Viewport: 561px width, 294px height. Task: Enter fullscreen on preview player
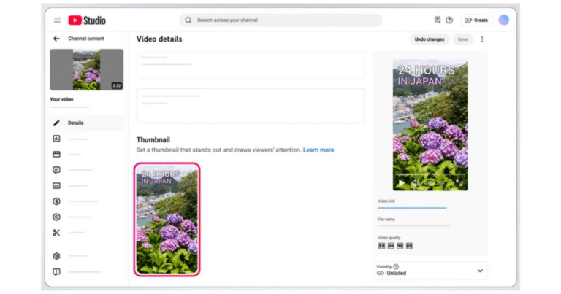click(x=459, y=183)
